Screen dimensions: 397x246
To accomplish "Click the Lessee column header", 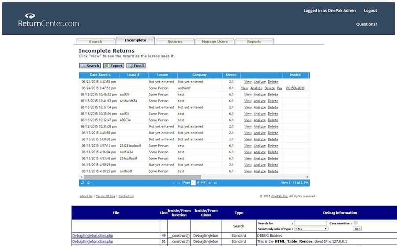I will click(x=162, y=75).
